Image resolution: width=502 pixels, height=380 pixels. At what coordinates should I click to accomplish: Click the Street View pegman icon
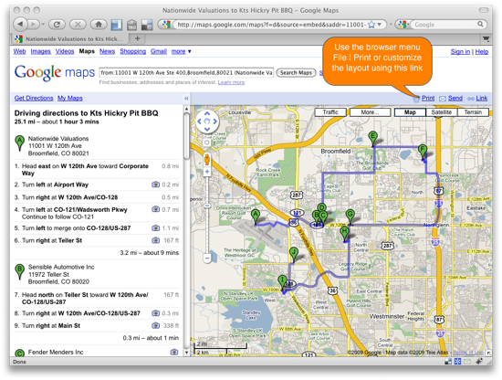click(207, 159)
